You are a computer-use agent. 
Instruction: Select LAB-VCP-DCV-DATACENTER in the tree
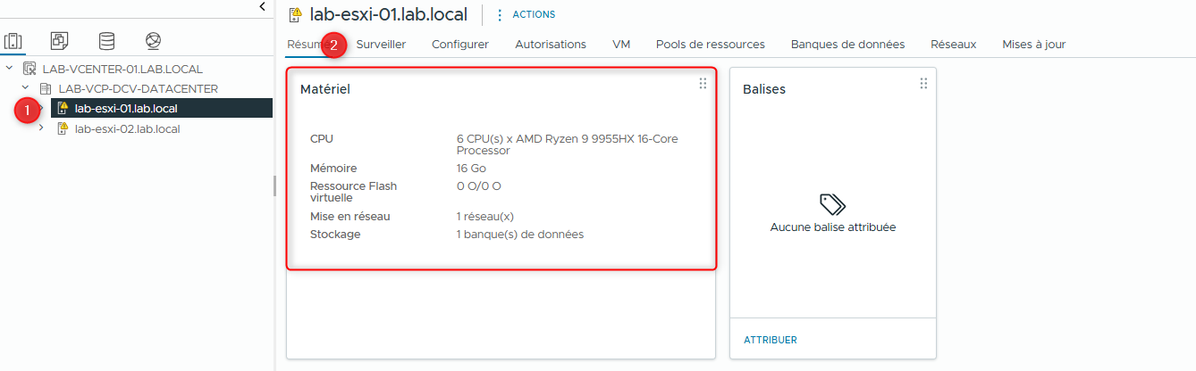[139, 88]
